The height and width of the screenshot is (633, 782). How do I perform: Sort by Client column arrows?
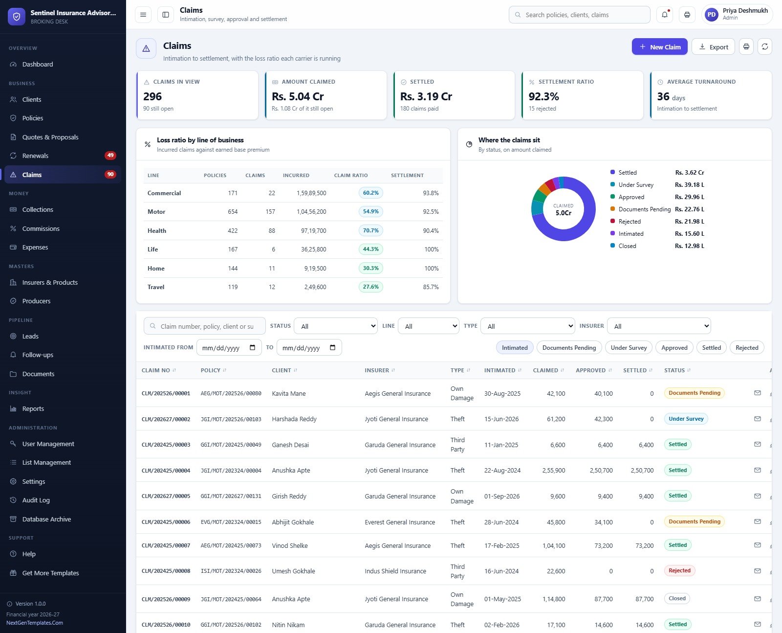pyautogui.click(x=296, y=370)
